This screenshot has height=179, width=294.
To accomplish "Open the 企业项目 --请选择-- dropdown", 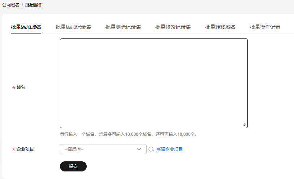I will click(x=103, y=149).
